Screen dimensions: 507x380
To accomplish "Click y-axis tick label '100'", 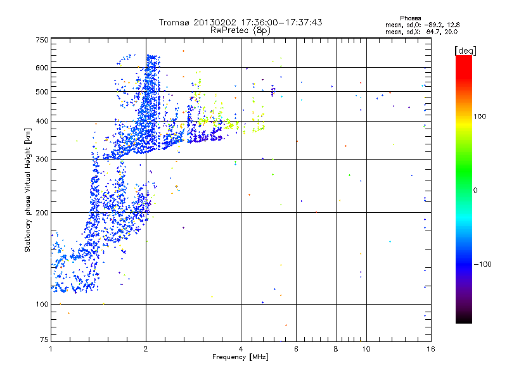I will tap(42, 304).
